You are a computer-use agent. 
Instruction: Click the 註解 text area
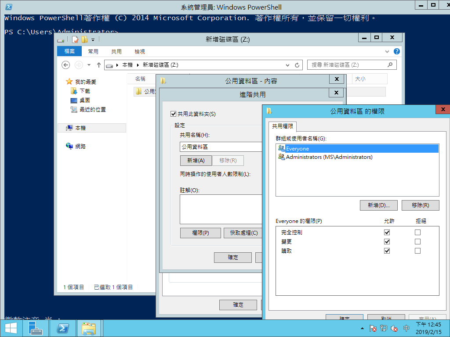[221, 209]
